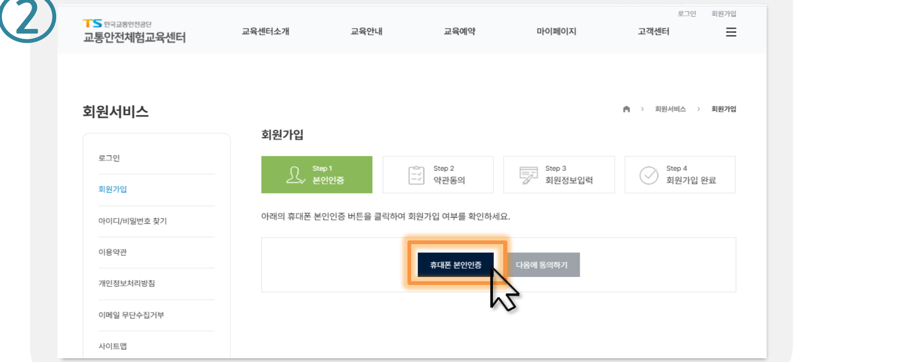Viewport: 906px width, 362px height.
Task: Open the 고객센터 menu
Action: (653, 32)
